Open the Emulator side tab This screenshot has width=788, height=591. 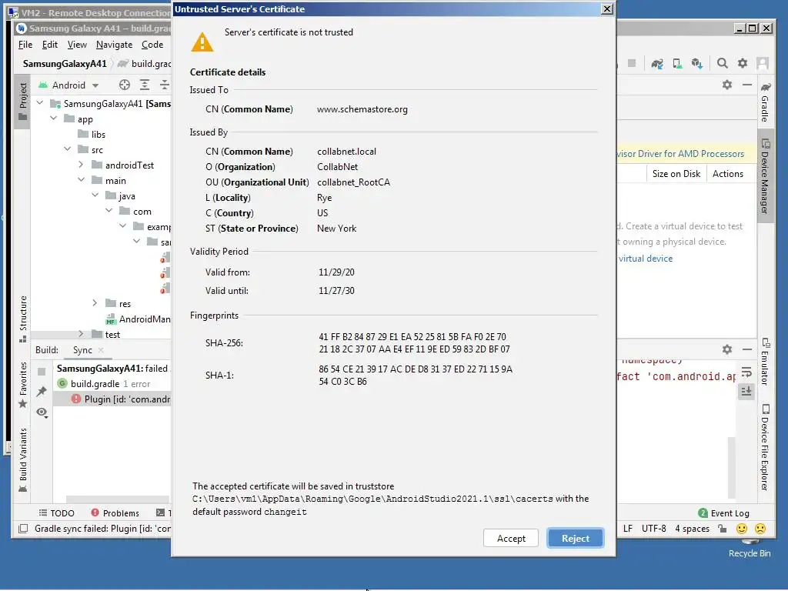(765, 362)
